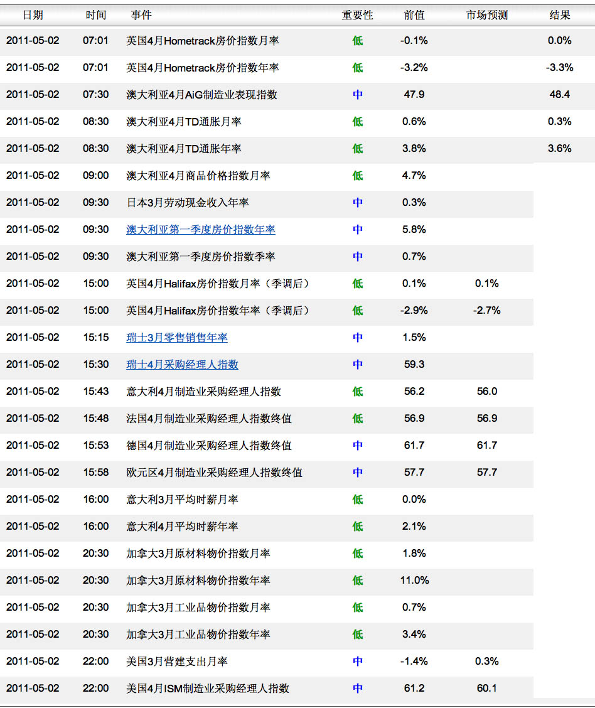Screen dimensions: 595x708
Task: Click result value 48.4
Action: click(x=560, y=94)
